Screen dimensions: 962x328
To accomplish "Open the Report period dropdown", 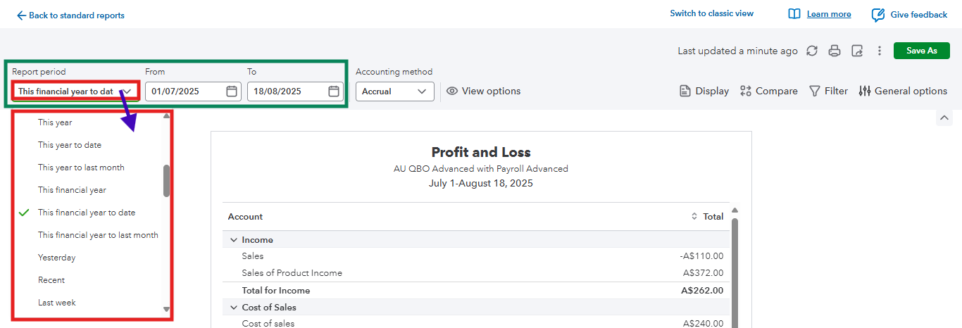I will pyautogui.click(x=75, y=92).
